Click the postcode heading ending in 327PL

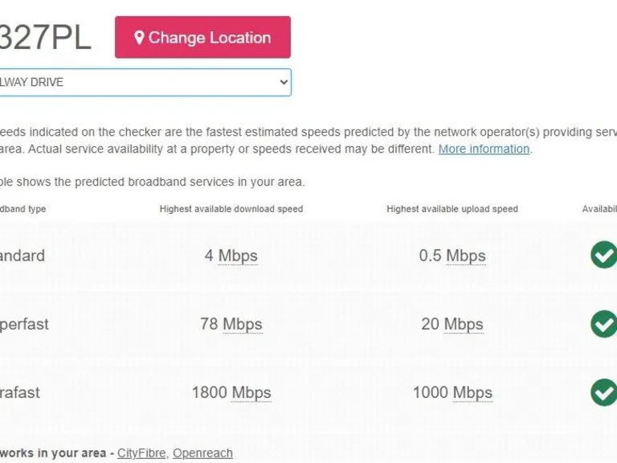[x=45, y=38]
